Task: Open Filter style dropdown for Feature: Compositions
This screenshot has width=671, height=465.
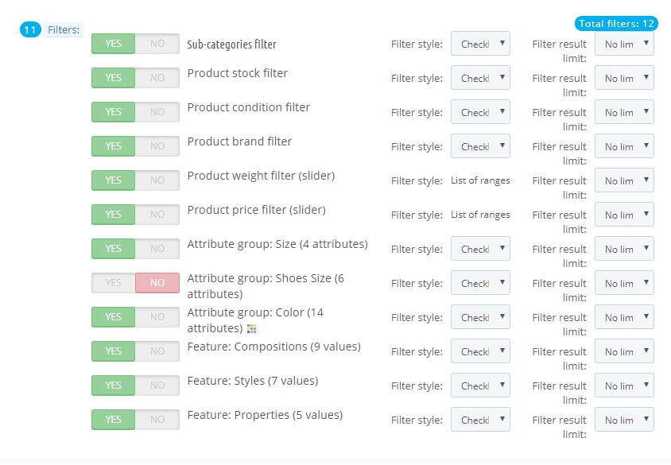Action: (x=480, y=351)
